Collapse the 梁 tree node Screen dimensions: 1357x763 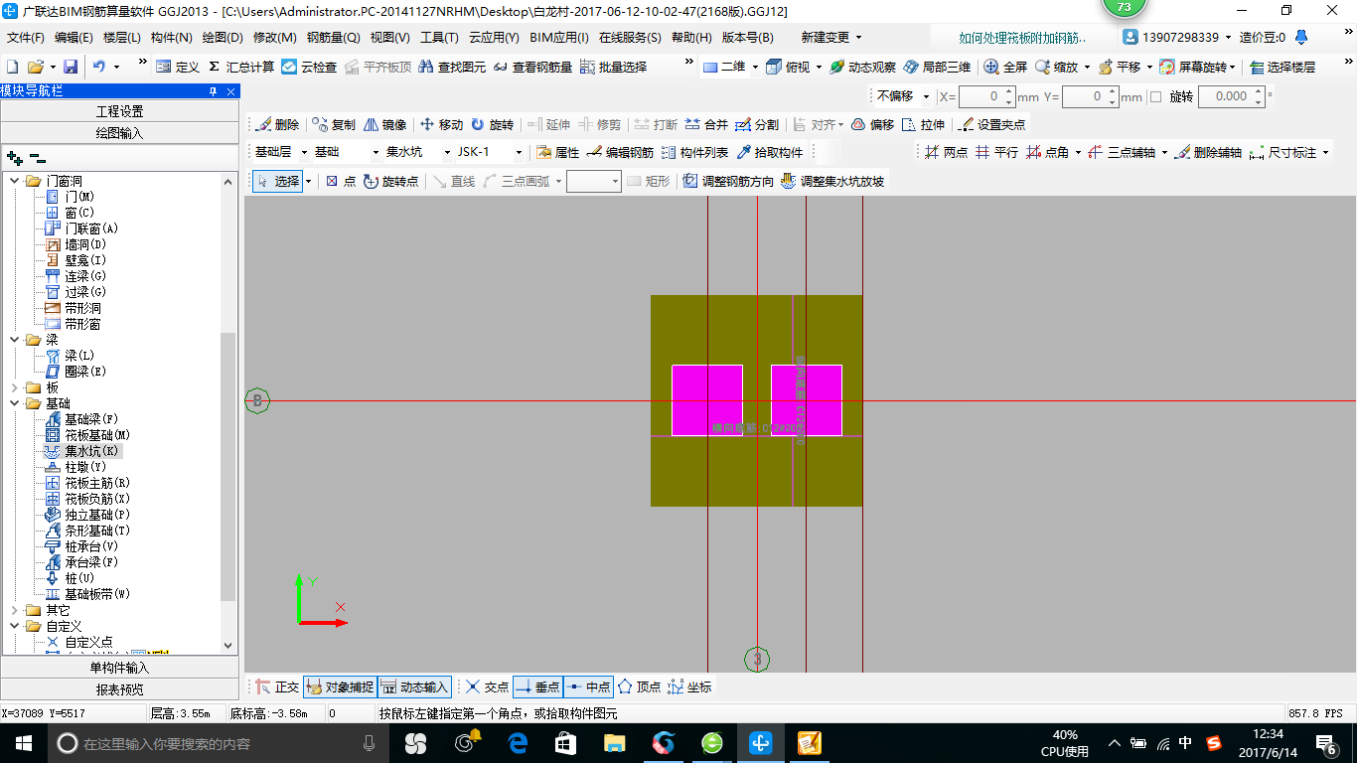click(15, 340)
